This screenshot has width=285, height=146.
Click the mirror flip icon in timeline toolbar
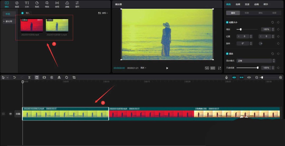pos(59,77)
